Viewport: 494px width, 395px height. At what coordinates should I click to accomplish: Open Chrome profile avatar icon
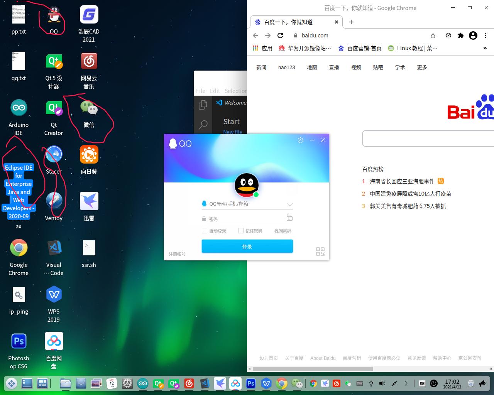click(x=473, y=35)
